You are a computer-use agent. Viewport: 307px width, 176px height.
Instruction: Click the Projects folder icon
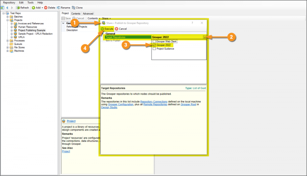click(12, 20)
